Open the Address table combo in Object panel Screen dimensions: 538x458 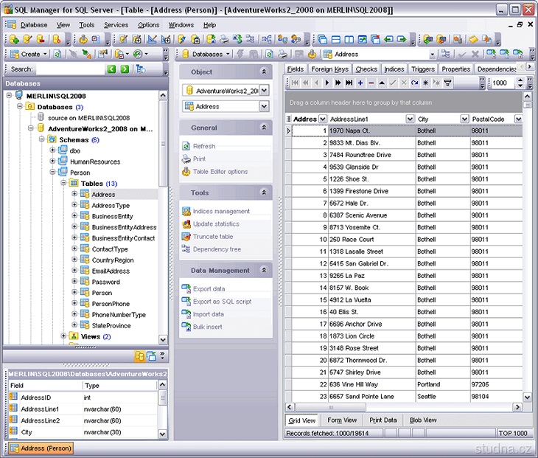pos(264,107)
